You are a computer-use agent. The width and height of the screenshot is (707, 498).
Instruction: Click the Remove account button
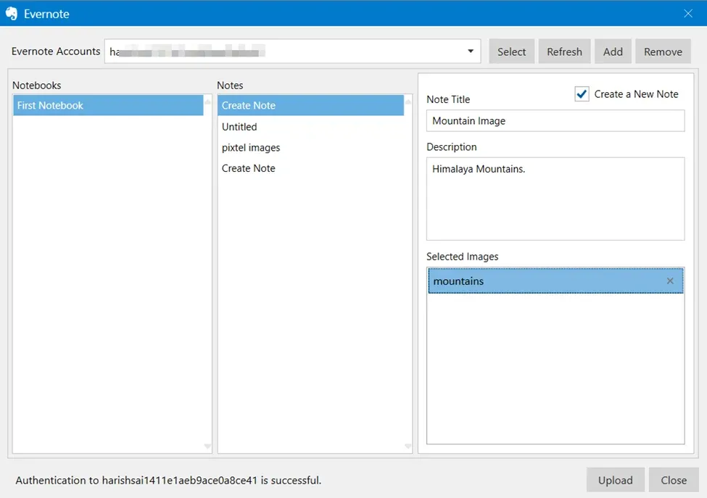pos(663,51)
